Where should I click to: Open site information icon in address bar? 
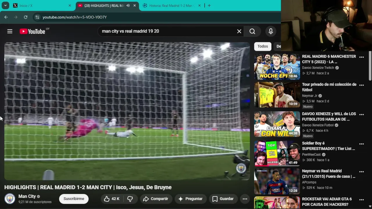(37, 17)
